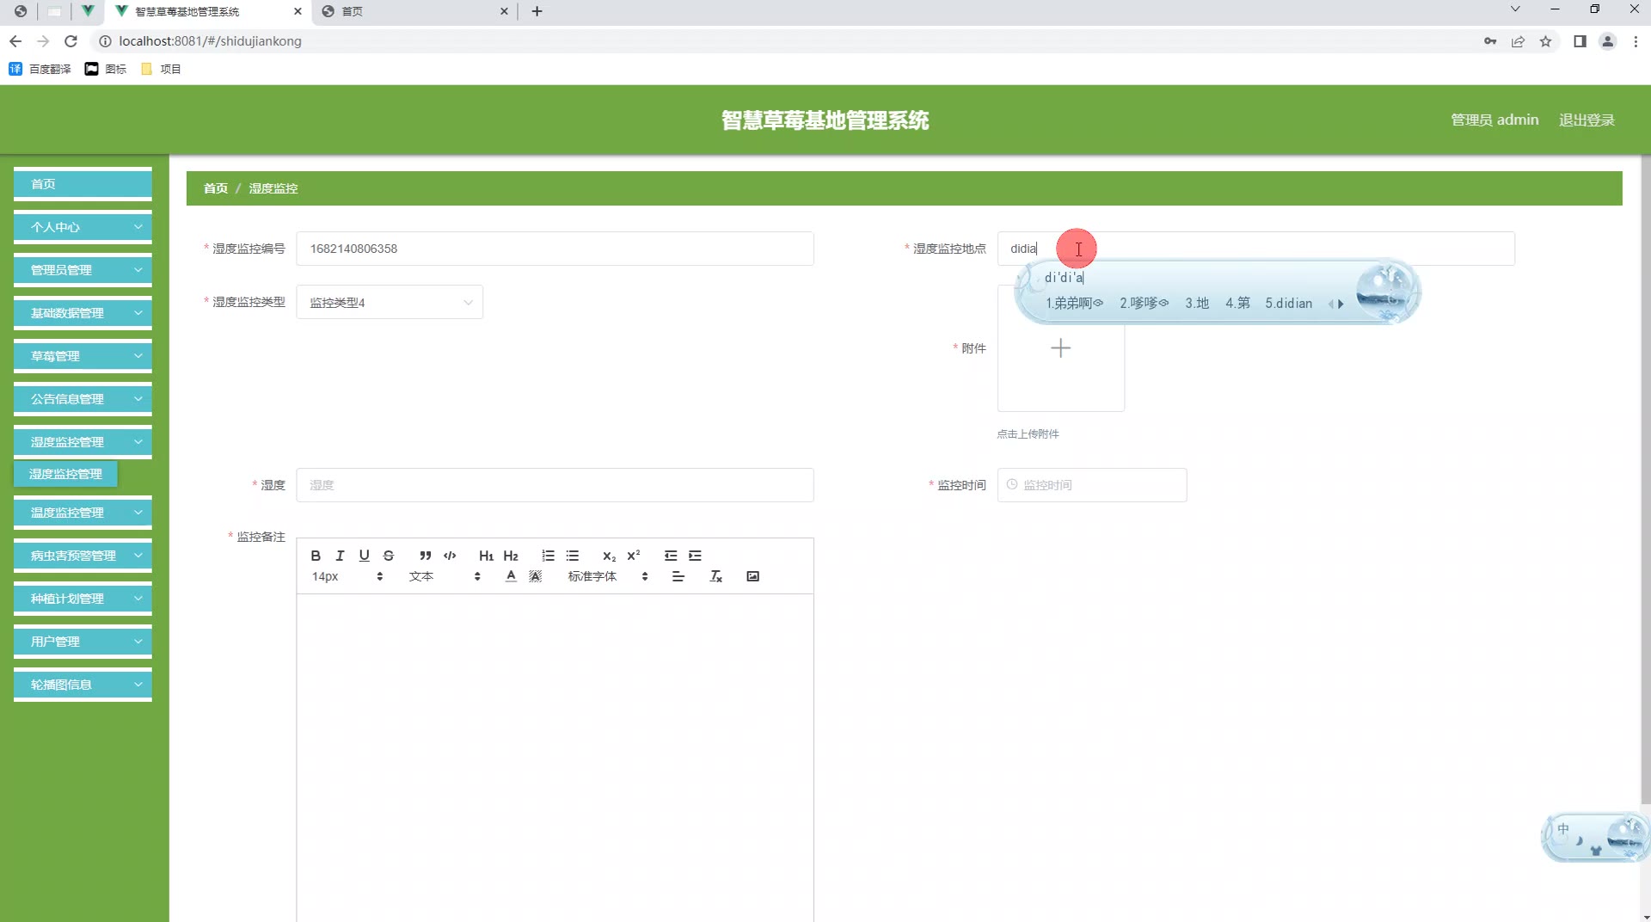Insert a blockquote in the editor
This screenshot has width=1651, height=922.
[425, 556]
